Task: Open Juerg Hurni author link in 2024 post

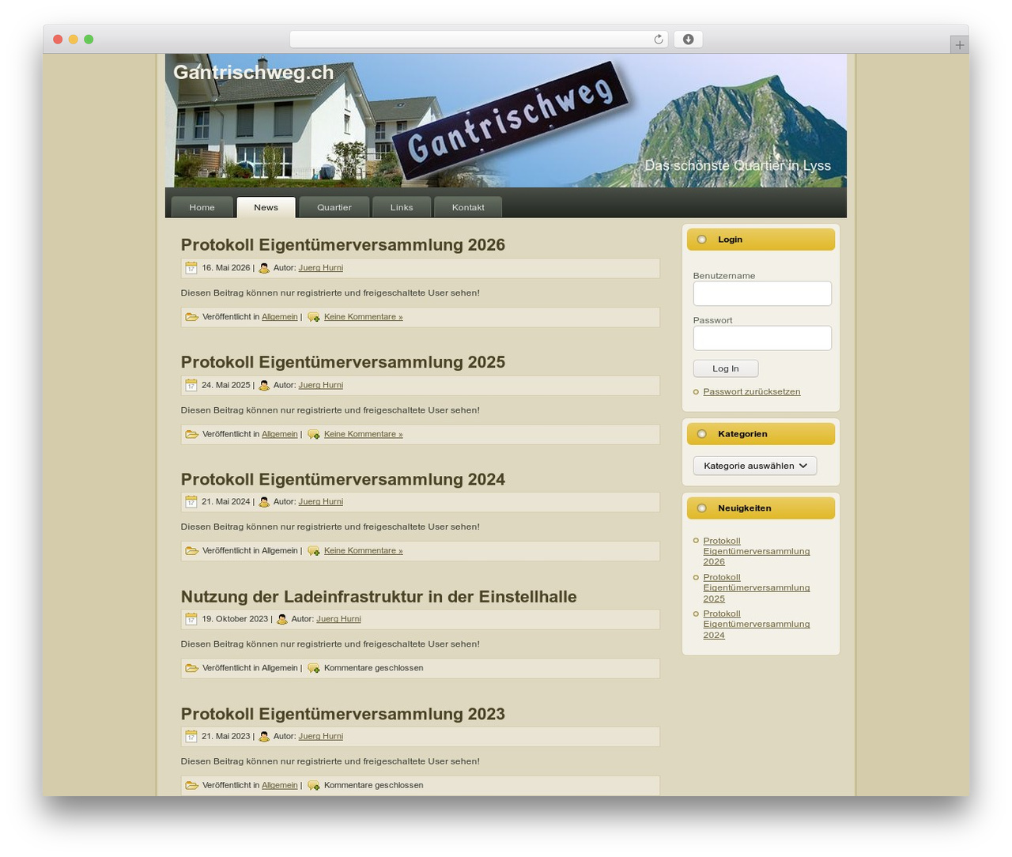Action: coord(321,502)
